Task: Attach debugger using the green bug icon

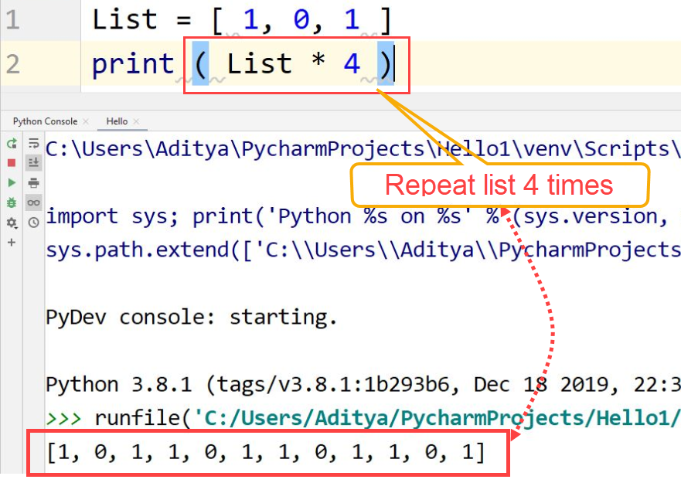Action: pos(12,202)
